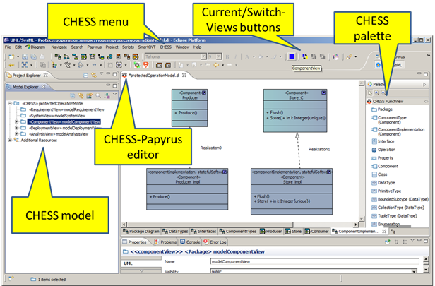Expand the Additional Resources node

[x=10, y=141]
